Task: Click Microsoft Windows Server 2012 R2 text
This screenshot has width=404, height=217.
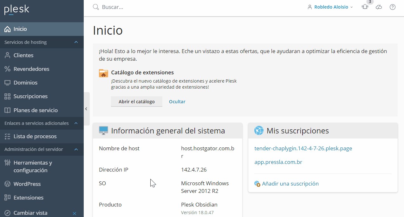Action: (205, 187)
